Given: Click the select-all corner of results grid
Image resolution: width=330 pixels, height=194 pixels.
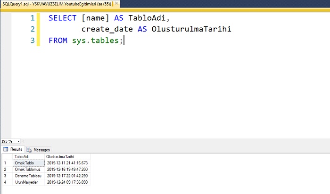Looking at the screenshot, I should click(8, 157).
